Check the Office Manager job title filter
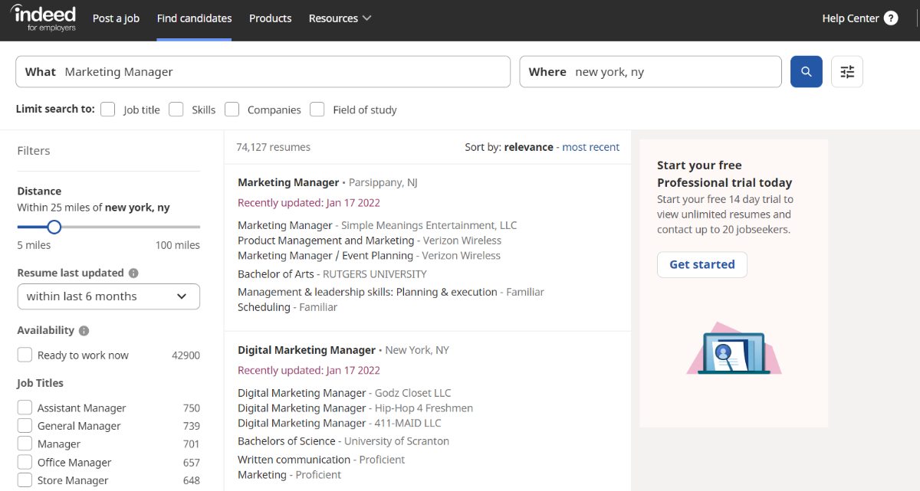The image size is (920, 491). [x=25, y=462]
